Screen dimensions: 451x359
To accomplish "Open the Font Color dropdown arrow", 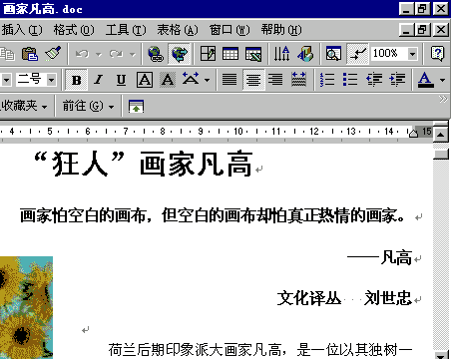I will 442,80.
